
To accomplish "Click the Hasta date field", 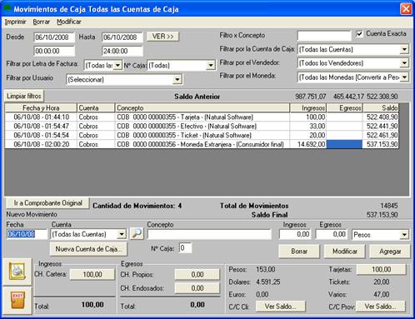I will click(122, 37).
